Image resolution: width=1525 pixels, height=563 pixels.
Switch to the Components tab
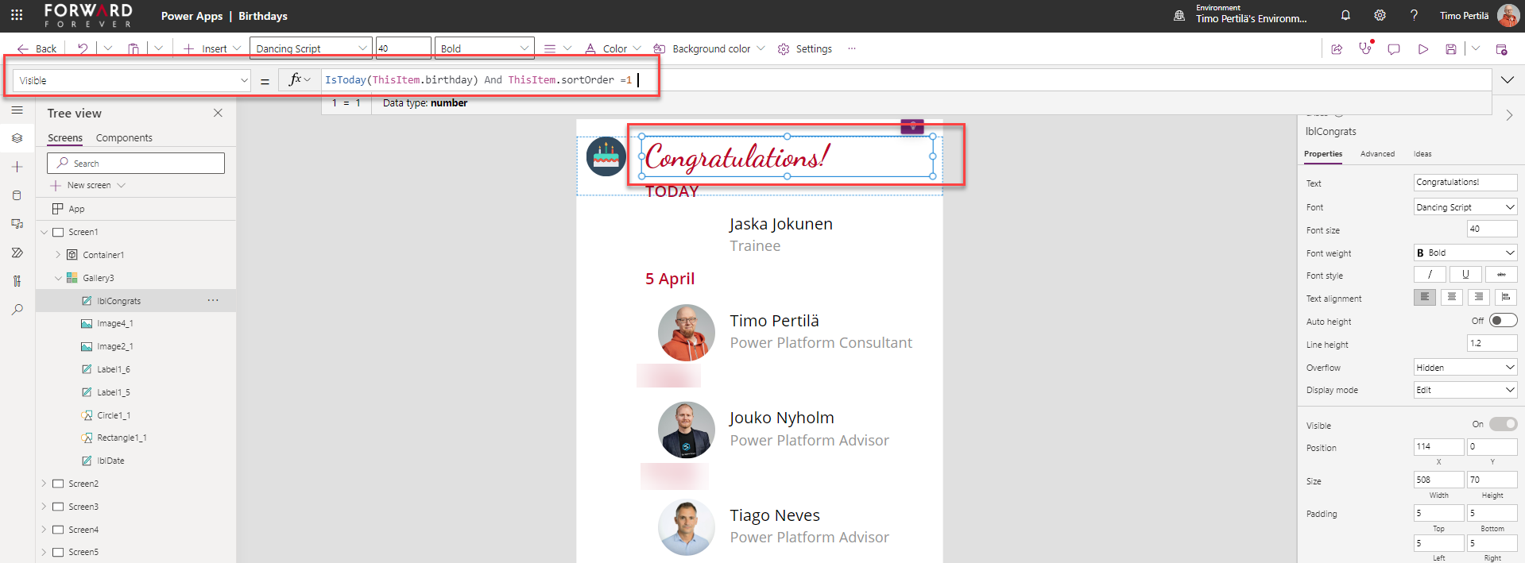[x=124, y=138]
